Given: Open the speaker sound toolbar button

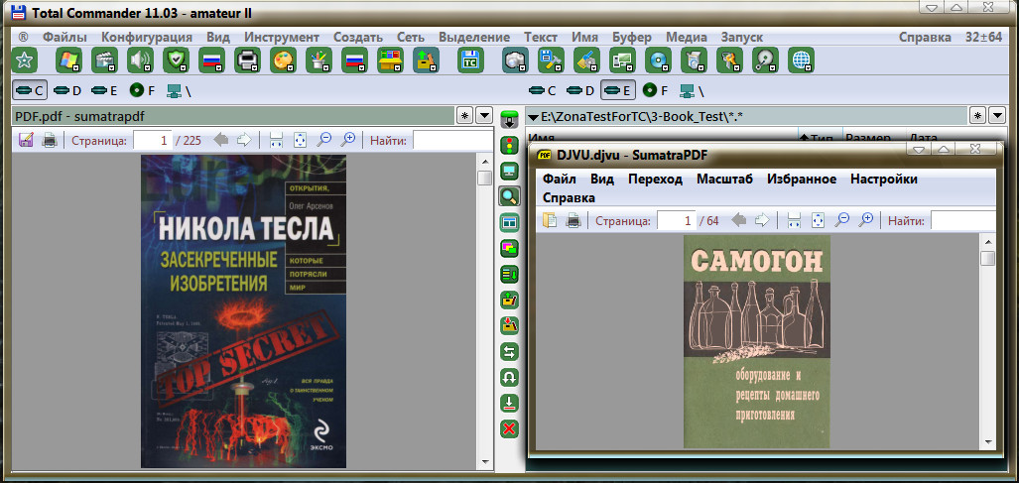Looking at the screenshot, I should coord(140,60).
